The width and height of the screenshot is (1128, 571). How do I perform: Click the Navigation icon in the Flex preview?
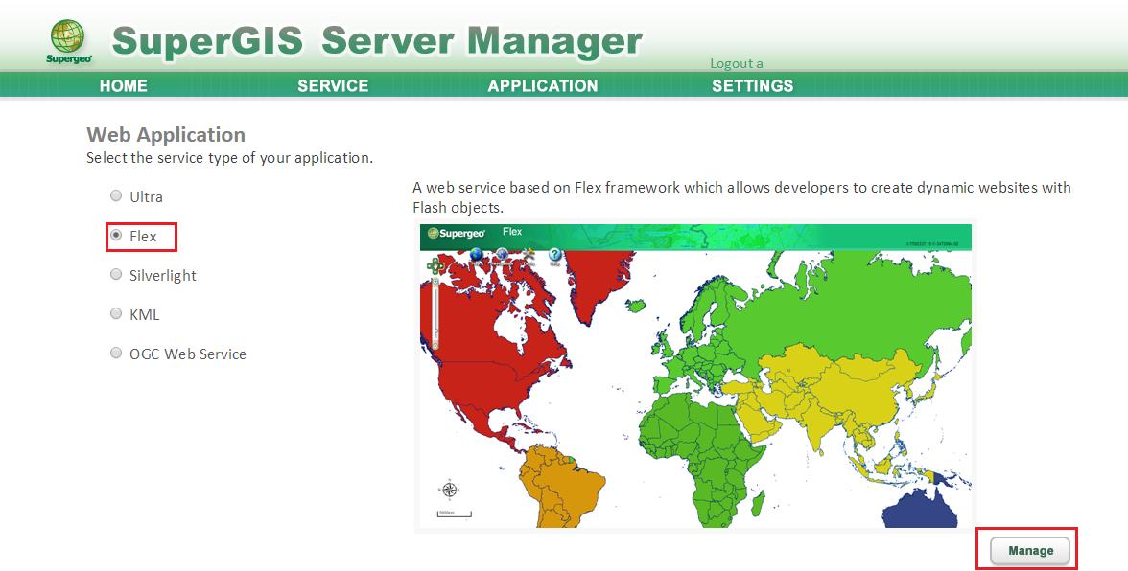503,256
